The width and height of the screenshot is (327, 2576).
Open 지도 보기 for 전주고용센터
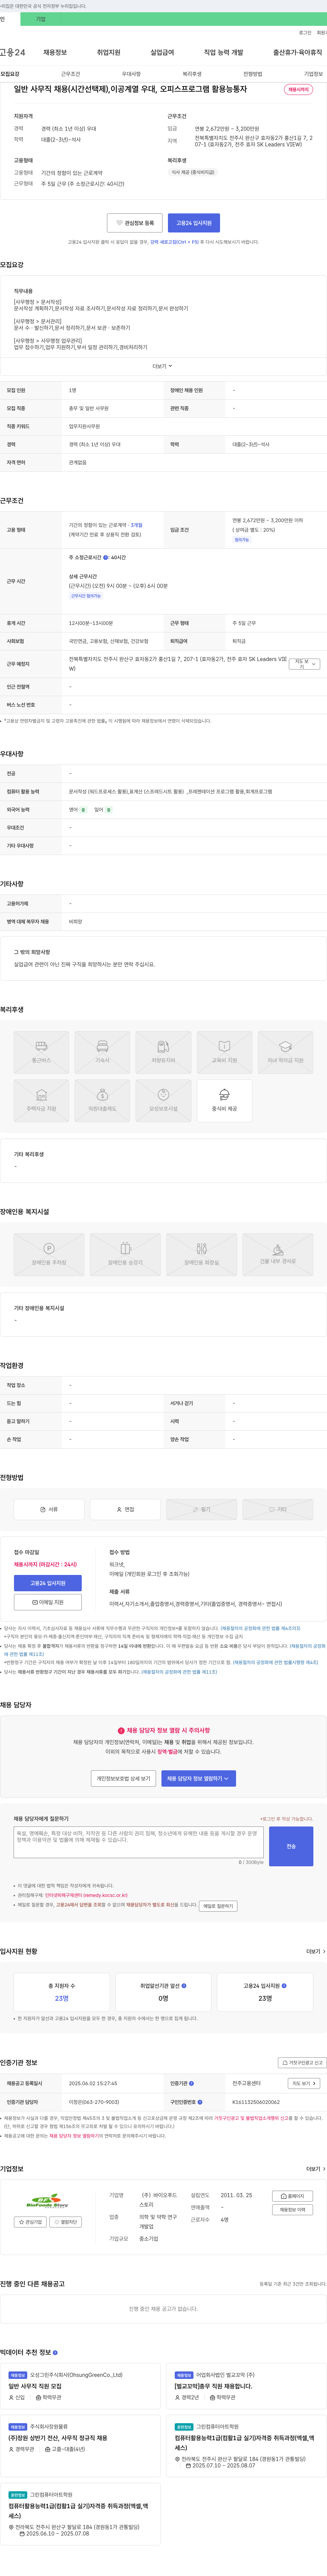[x=304, y=2083]
